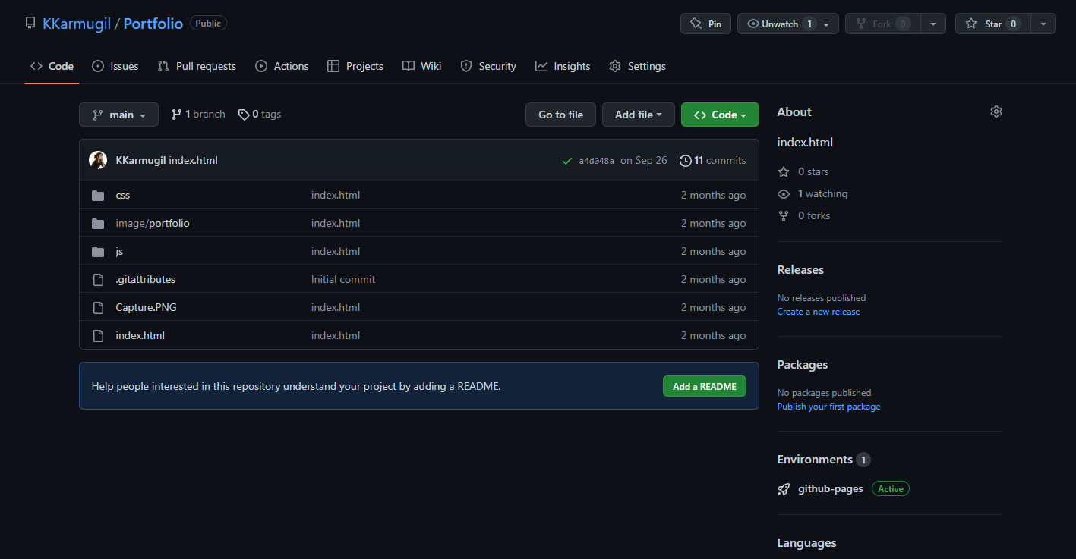The height and width of the screenshot is (559, 1076).
Task: Click the Initial commit message link
Action: coord(343,280)
